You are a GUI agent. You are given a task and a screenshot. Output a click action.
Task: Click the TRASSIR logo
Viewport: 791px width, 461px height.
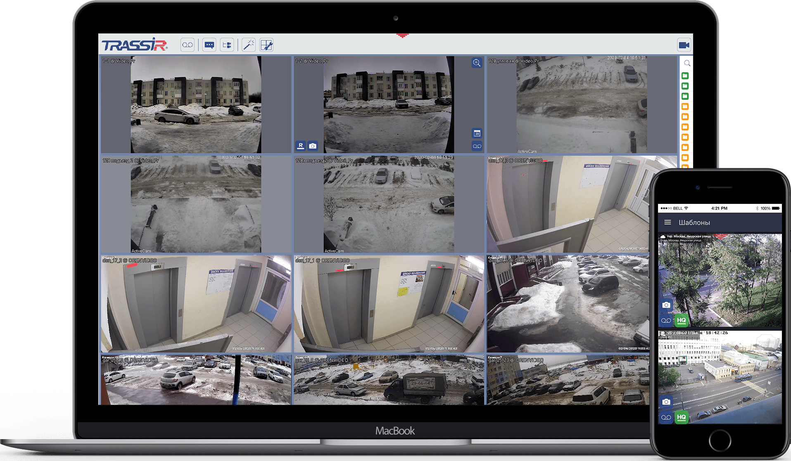134,45
